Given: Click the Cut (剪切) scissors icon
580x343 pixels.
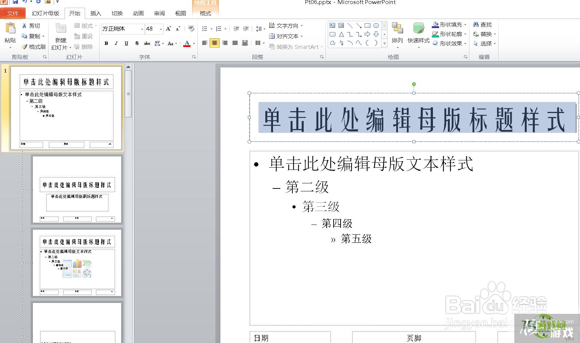Looking at the screenshot, I should (x=24, y=26).
